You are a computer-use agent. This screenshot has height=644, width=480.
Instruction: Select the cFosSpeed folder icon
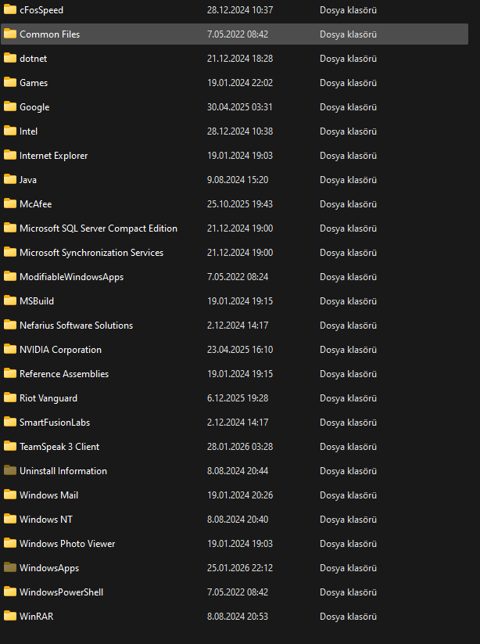coord(10,9)
